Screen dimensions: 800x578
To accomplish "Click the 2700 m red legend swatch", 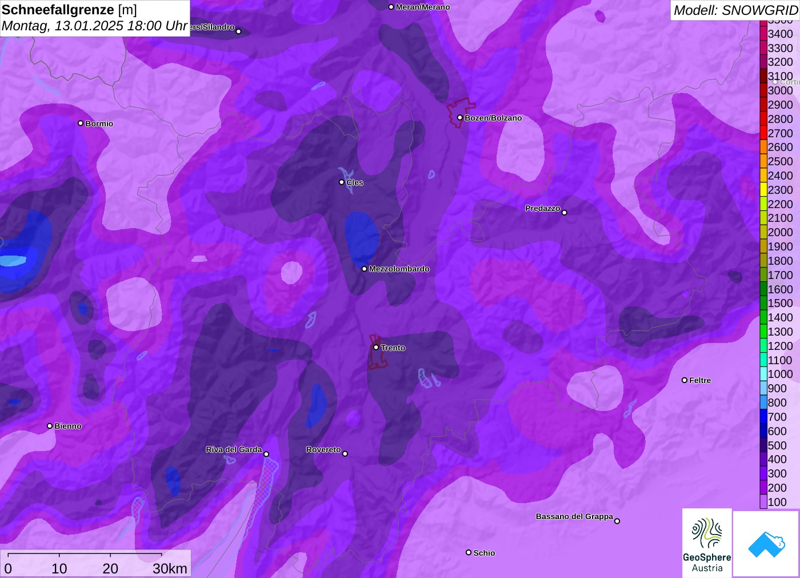I will pyautogui.click(x=763, y=133).
